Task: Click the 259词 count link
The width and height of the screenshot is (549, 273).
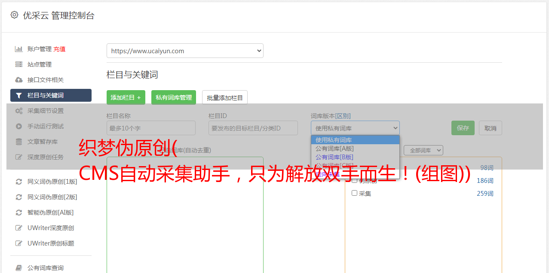Action: (485, 194)
